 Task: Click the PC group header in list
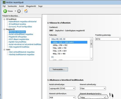[53, 57]
